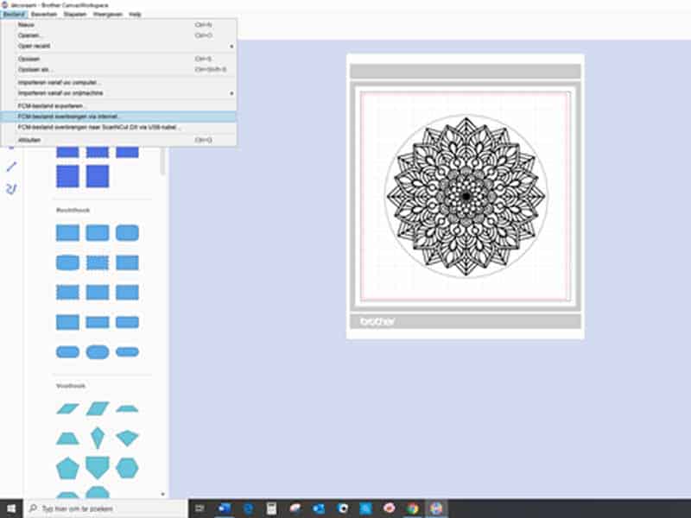
Task: Select the freehand curve drawing tool
Action: click(x=11, y=189)
